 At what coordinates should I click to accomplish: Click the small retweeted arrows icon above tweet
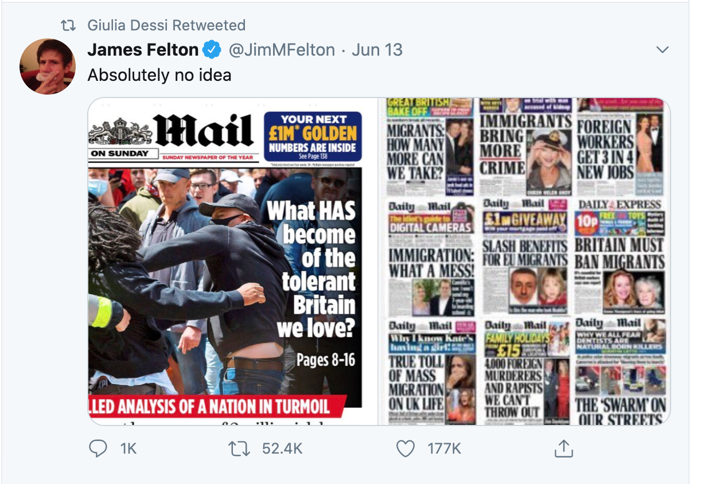(68, 26)
